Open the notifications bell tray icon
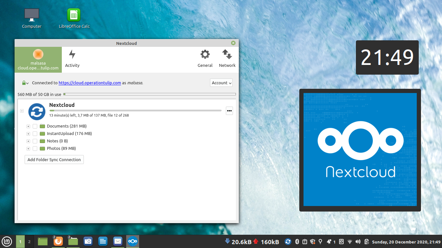Viewport: 442px width, 248px height. click(329, 242)
